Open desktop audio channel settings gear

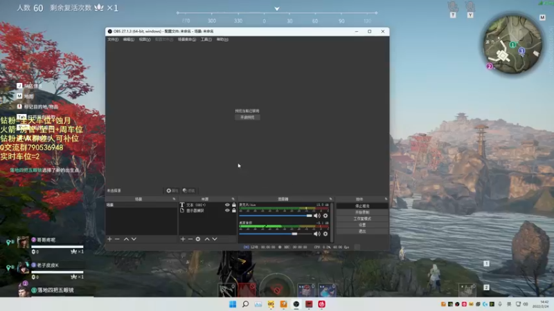click(x=325, y=234)
